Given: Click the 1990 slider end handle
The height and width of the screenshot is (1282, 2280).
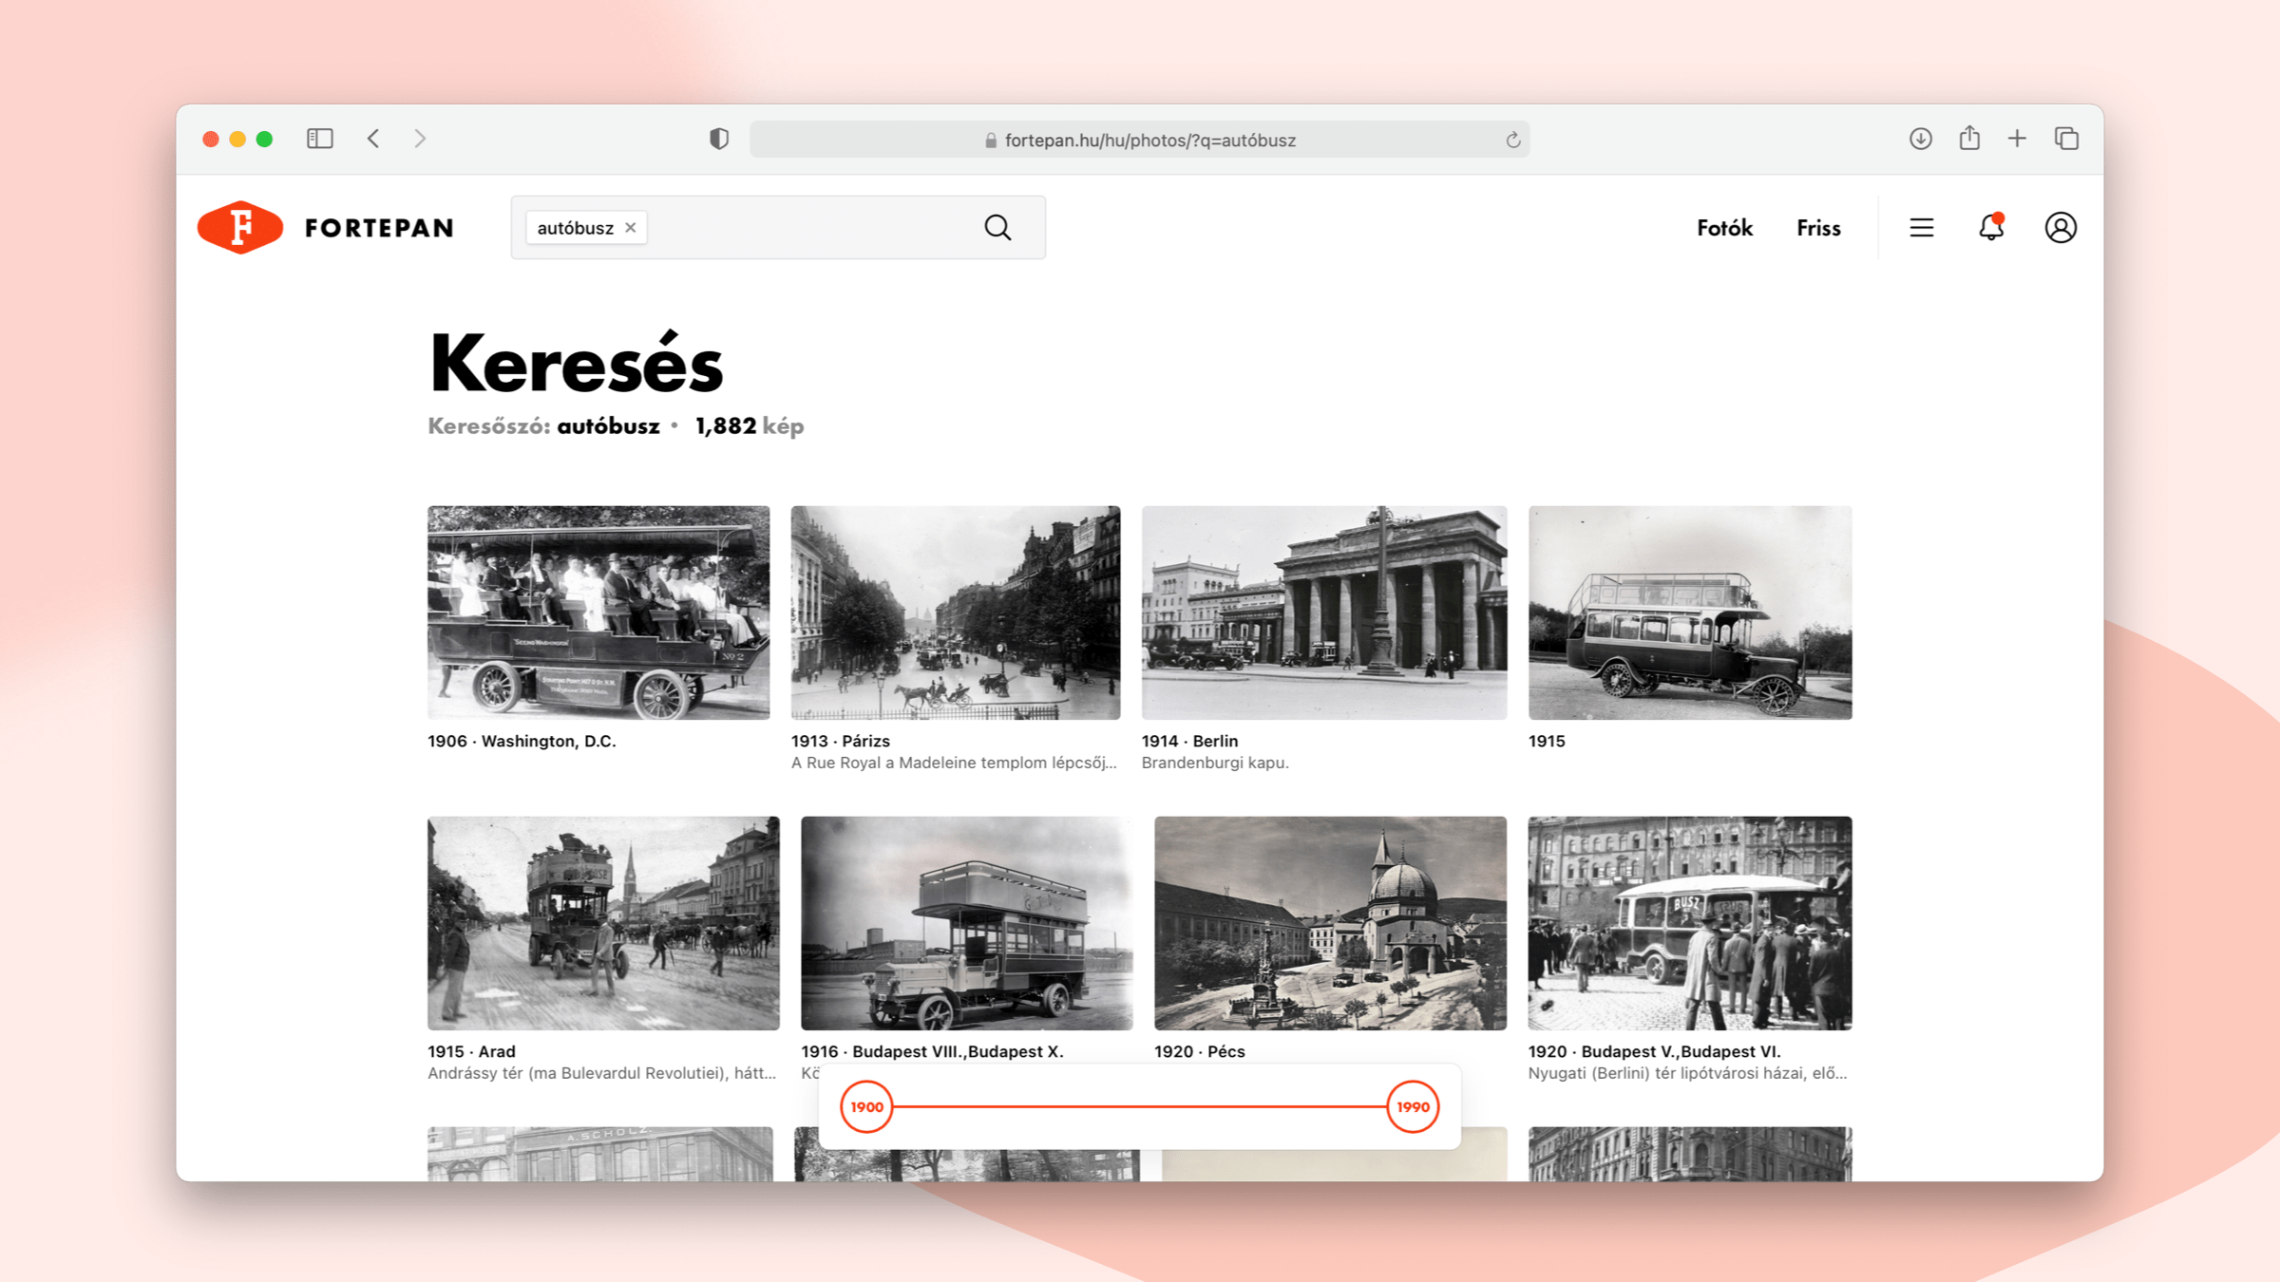Looking at the screenshot, I should [x=1413, y=1106].
